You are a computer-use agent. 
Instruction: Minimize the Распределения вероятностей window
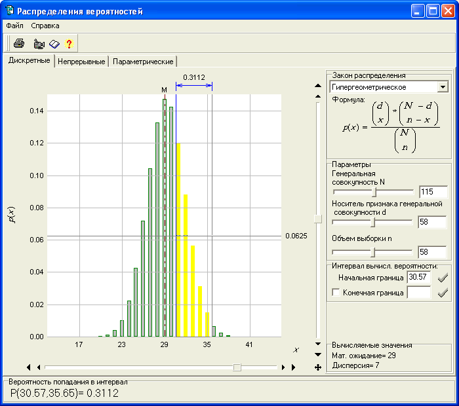pyautogui.click(x=418, y=11)
